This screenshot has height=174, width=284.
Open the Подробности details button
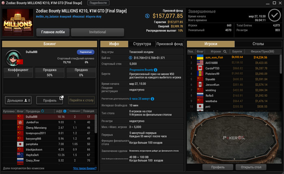[x=98, y=3]
